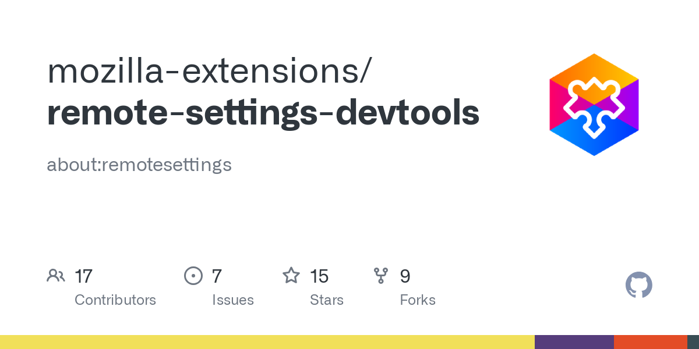Click the fork count 9
This screenshot has width=699, height=349.
point(405,276)
